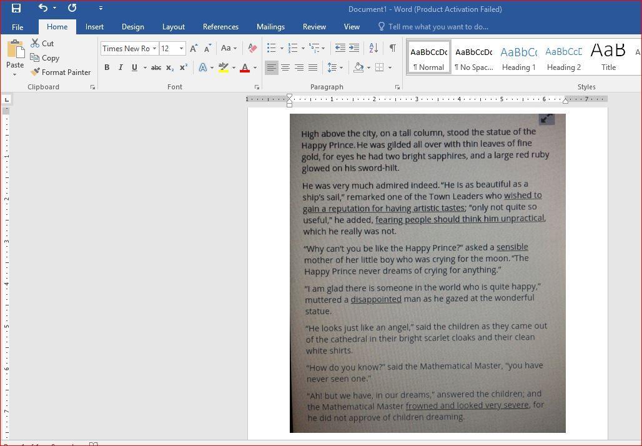Open the font size dropdown

[181, 48]
